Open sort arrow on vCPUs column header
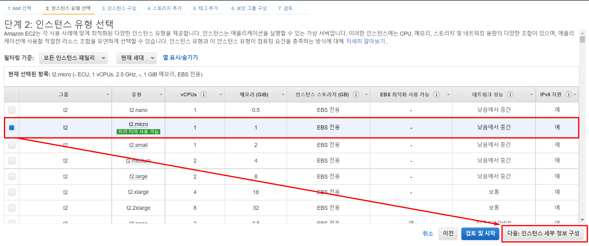 (x=221, y=94)
